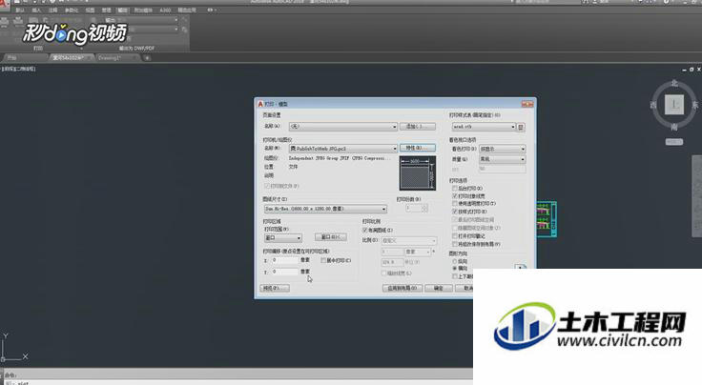
Task: Click 确定 to confirm the plot
Action: pyautogui.click(x=439, y=288)
